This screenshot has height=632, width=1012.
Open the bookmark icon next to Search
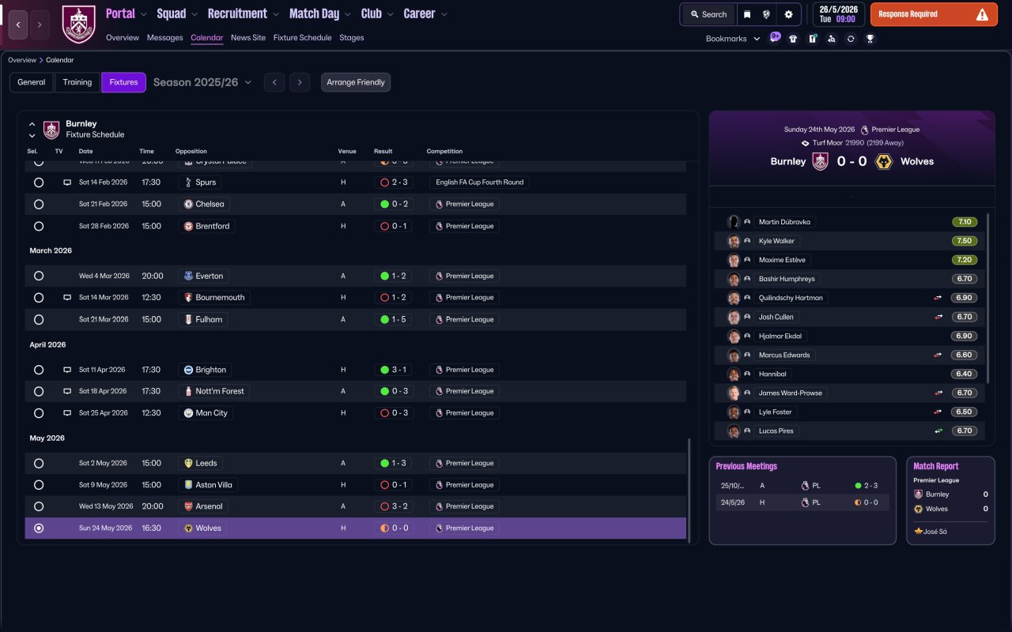coord(747,14)
